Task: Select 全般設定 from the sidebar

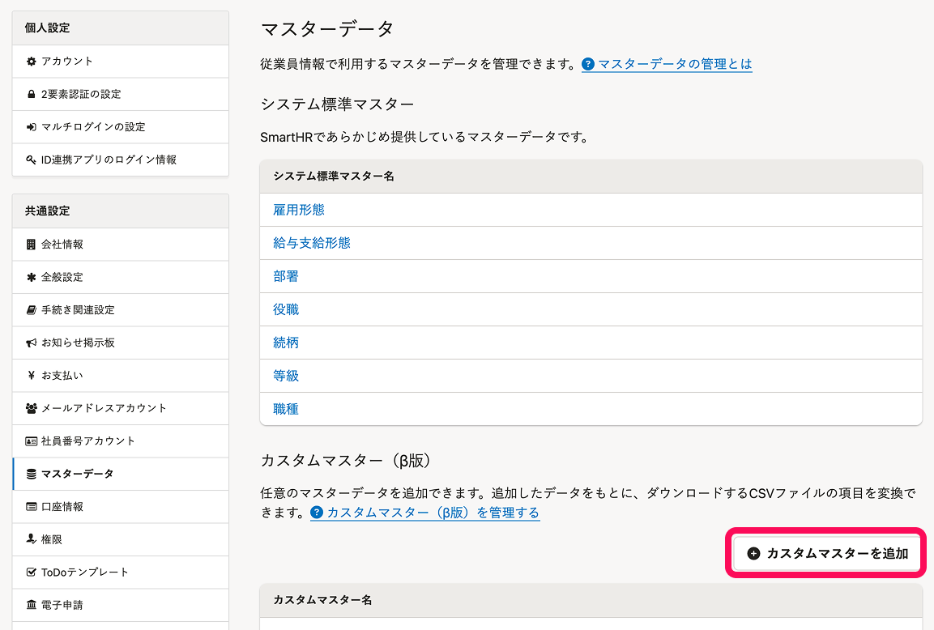Action: tap(62, 277)
